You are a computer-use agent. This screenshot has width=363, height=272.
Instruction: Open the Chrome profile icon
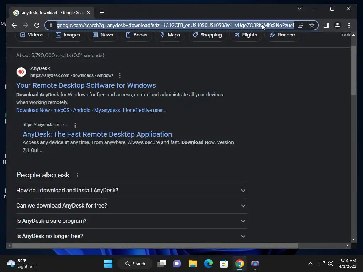coord(337,25)
